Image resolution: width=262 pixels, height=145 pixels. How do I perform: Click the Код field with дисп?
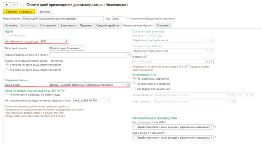coord(118,19)
